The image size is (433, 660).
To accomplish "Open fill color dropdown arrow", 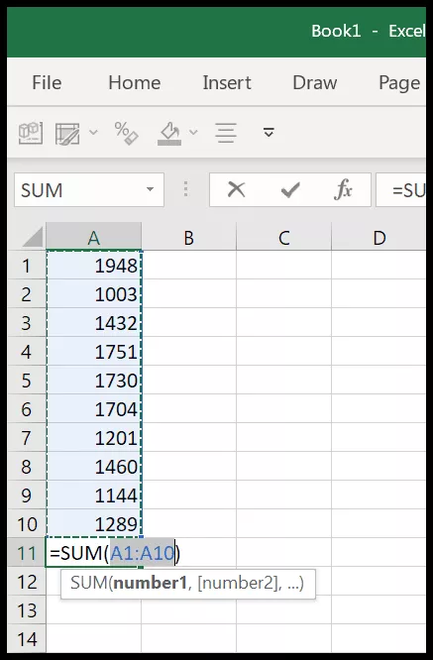I will click(x=193, y=133).
